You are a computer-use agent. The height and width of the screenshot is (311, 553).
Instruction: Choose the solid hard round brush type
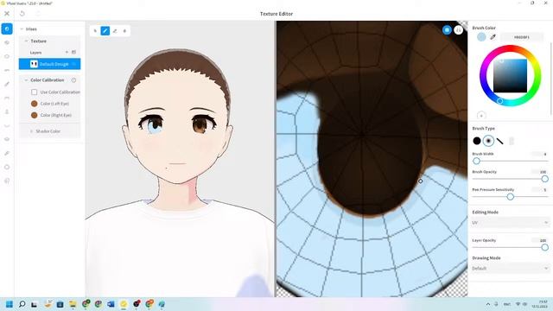pos(477,141)
